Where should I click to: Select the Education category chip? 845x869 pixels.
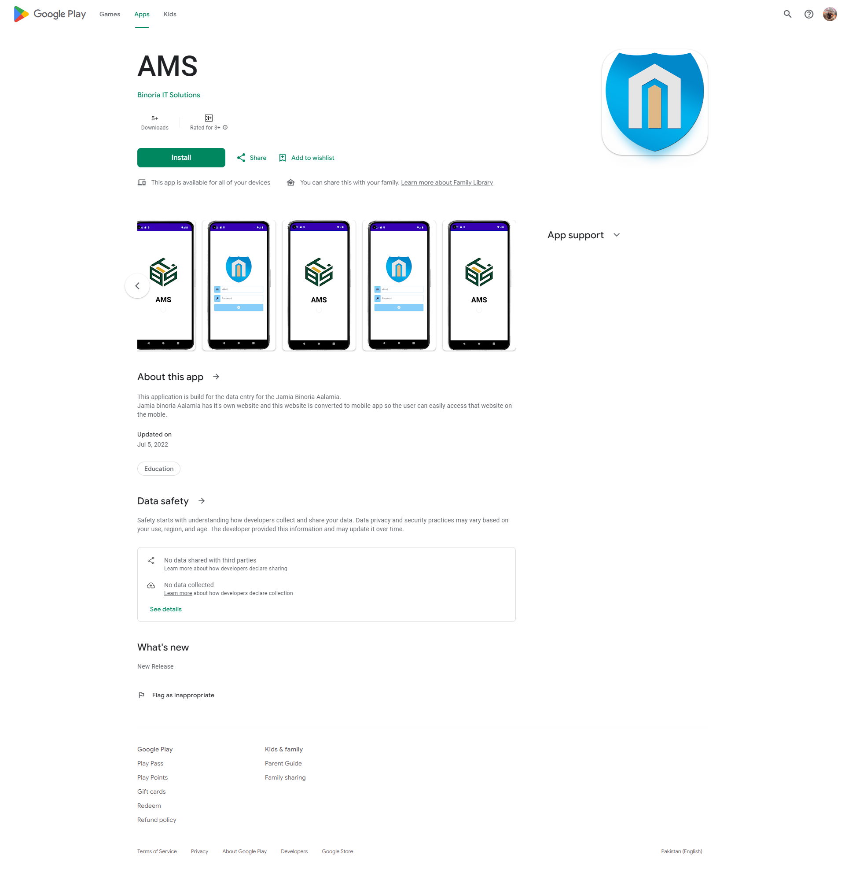[x=159, y=469]
